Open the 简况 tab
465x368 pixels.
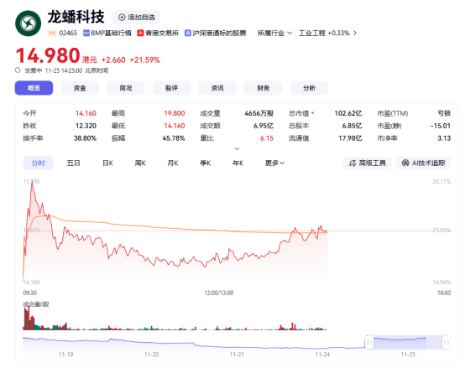pyautogui.click(x=126, y=88)
